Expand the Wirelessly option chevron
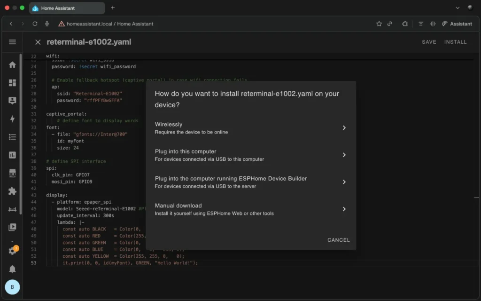Screen dimensions: 481x301 344,128
